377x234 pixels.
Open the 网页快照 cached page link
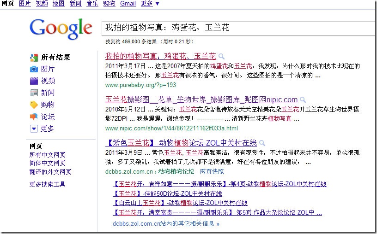(x=212, y=172)
